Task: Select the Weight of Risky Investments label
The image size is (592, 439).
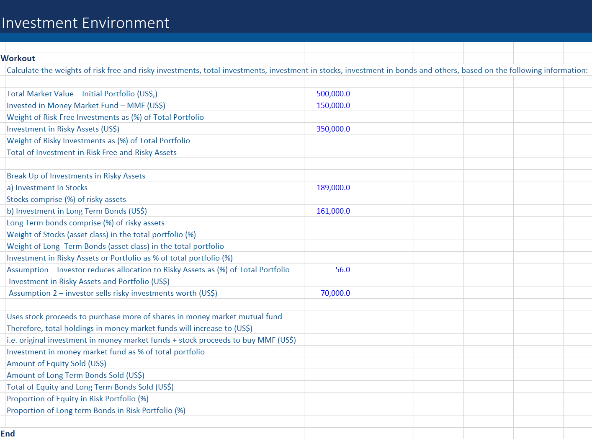Action: point(98,141)
